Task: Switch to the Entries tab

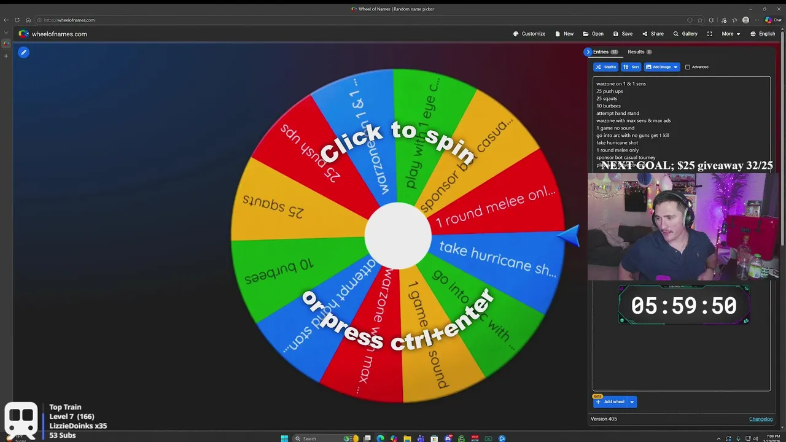Action: coord(605,52)
